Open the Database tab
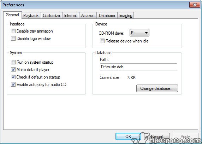This screenshot has width=202, height=144. coord(107,16)
